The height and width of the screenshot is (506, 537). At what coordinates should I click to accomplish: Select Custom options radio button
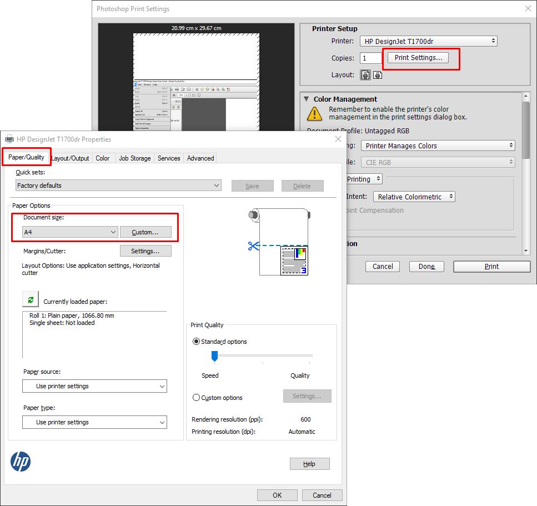coord(196,397)
